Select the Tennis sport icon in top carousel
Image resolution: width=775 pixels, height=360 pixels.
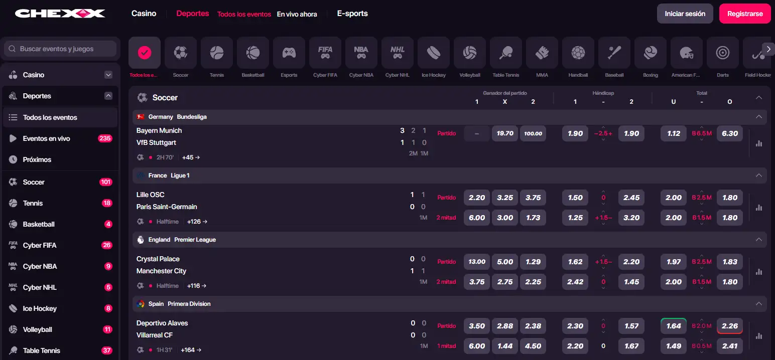(x=217, y=53)
